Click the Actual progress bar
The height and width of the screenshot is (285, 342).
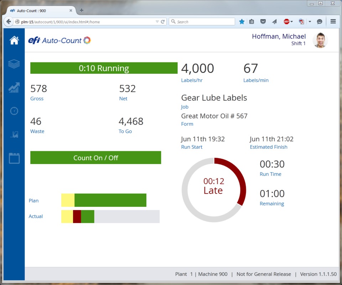pyautogui.click(x=110, y=217)
